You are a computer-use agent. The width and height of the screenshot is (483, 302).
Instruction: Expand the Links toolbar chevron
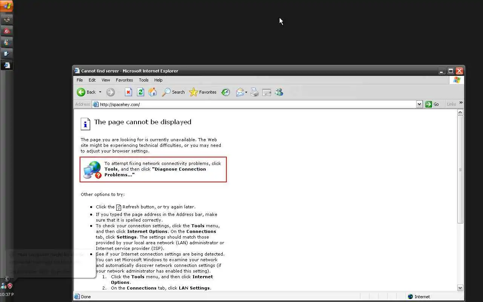pyautogui.click(x=461, y=103)
